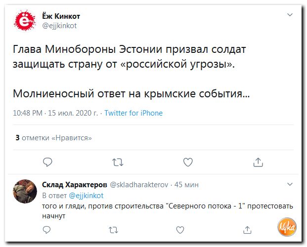Like the reply by Склад Характеров

click(x=180, y=230)
